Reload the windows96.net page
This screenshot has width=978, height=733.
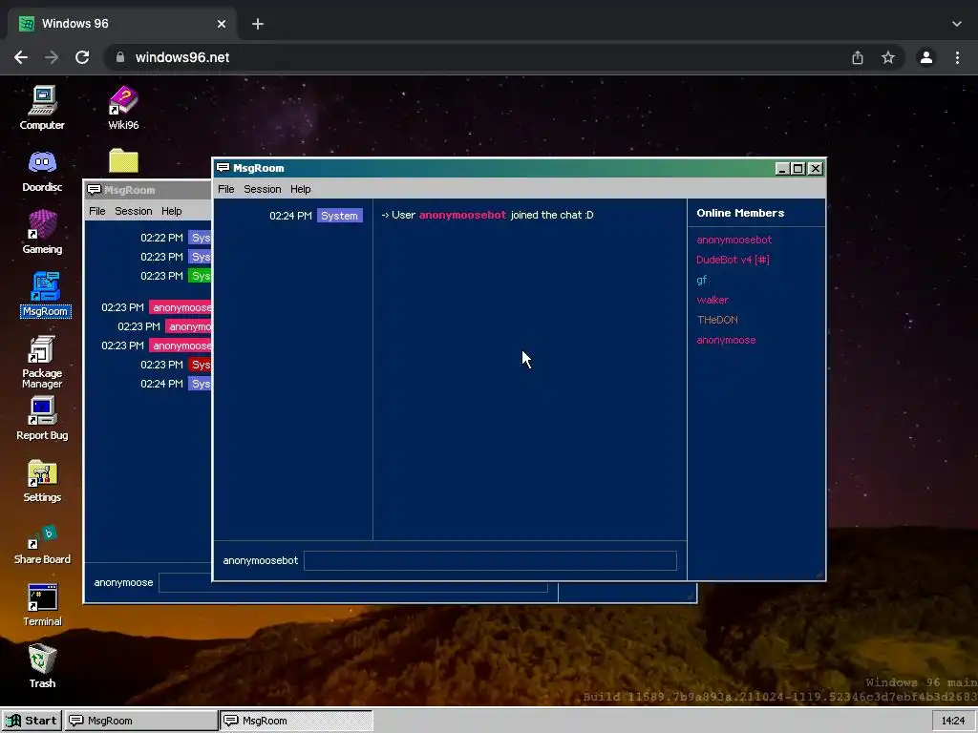tap(82, 57)
